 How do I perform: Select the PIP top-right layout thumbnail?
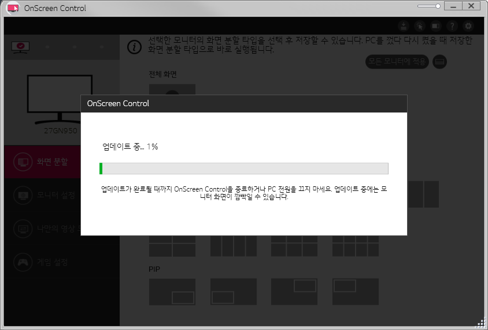294,292
